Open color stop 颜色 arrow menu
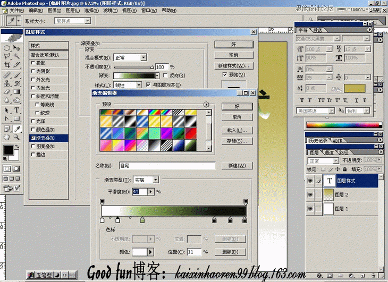This screenshot has height=282, width=388. (x=150, y=252)
